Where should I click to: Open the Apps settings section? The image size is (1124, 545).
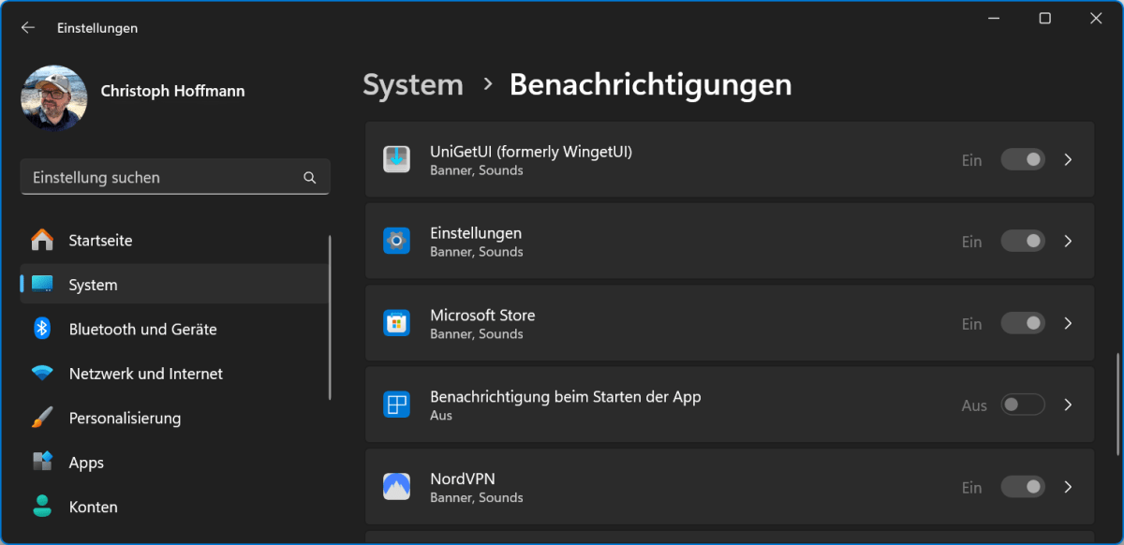(86, 463)
